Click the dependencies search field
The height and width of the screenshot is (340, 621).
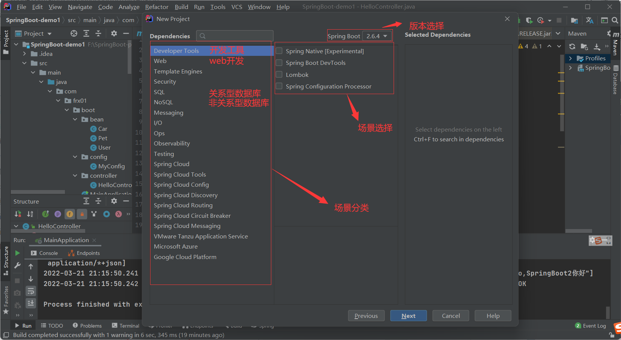(x=235, y=36)
